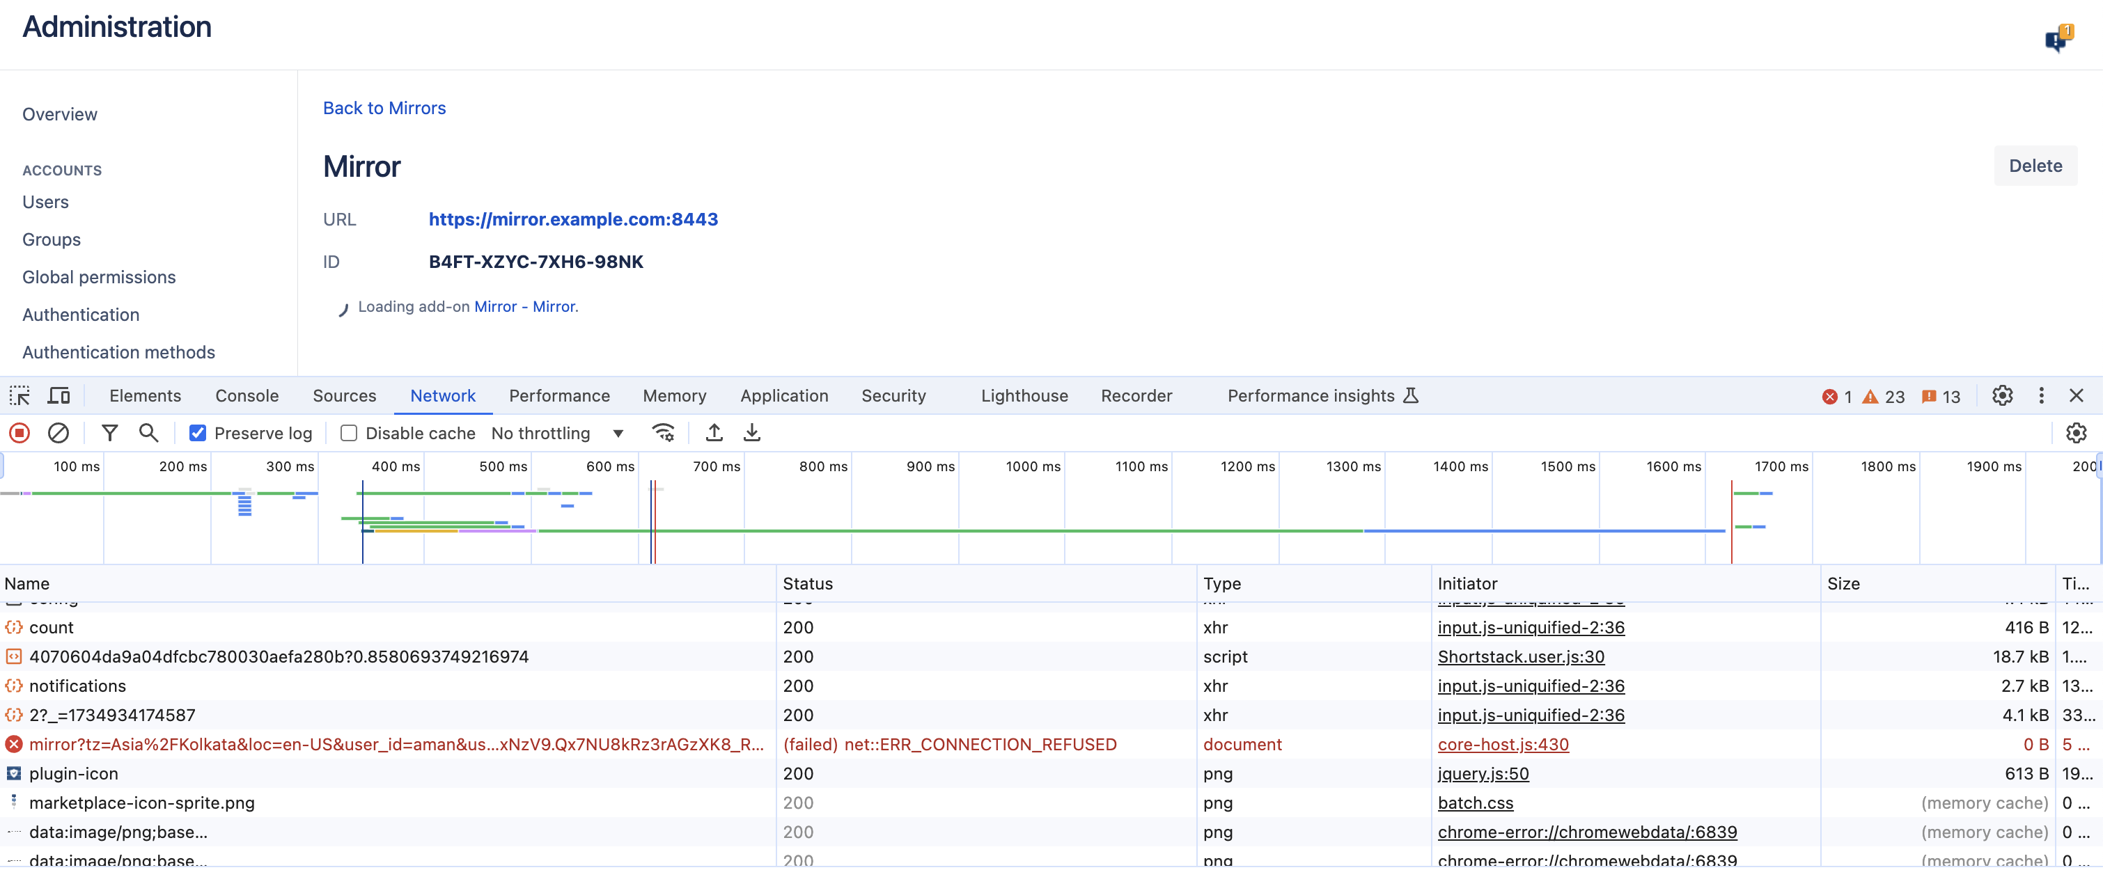Open Global permissions in sidebar
The image size is (2103, 870).
click(99, 278)
